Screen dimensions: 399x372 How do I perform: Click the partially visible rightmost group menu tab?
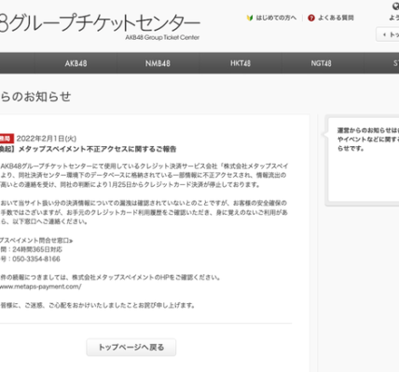pos(381,63)
